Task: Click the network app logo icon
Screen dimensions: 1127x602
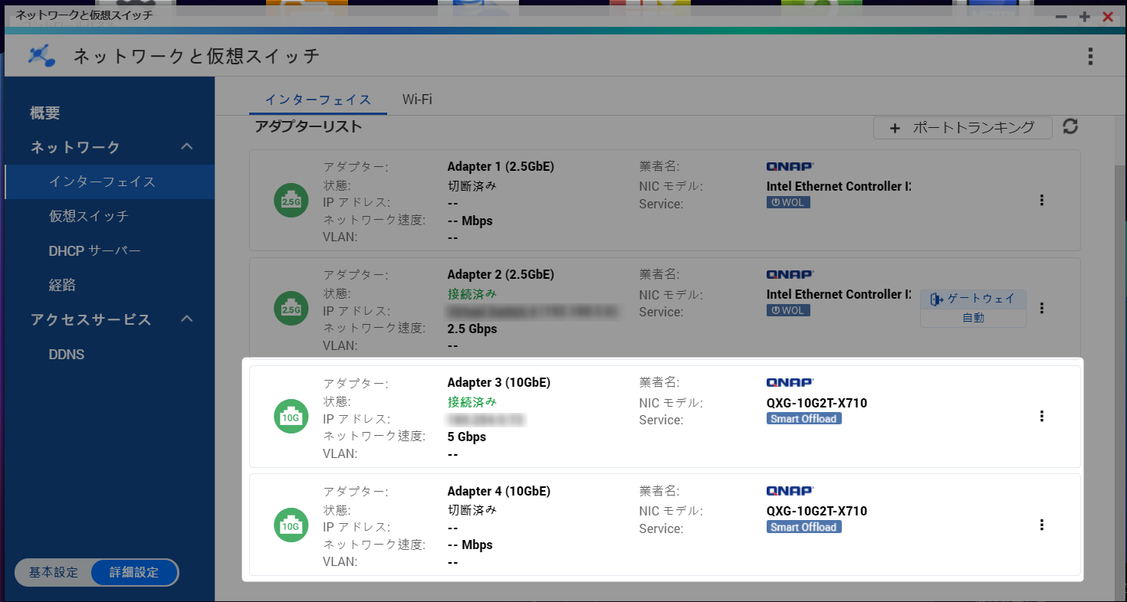Action: (x=41, y=56)
